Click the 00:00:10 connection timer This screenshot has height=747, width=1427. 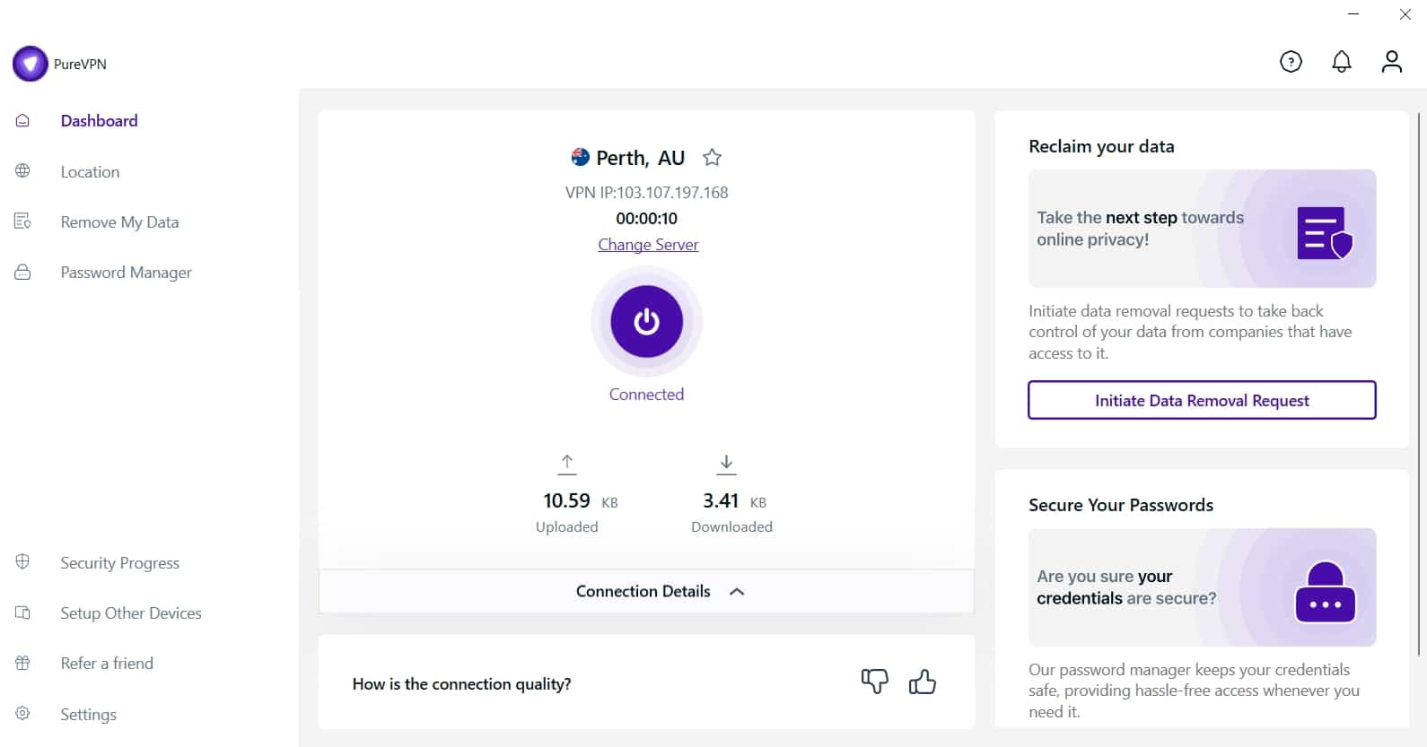click(x=646, y=219)
